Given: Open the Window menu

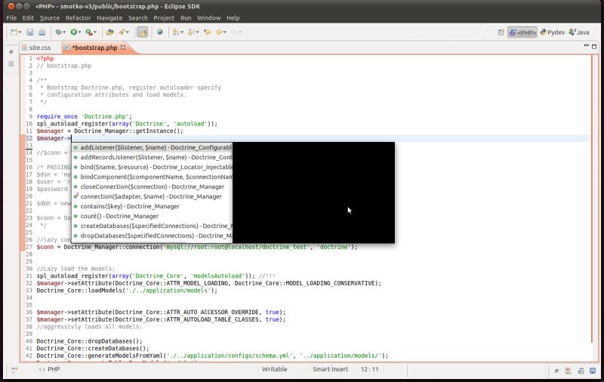Looking at the screenshot, I should point(209,17).
